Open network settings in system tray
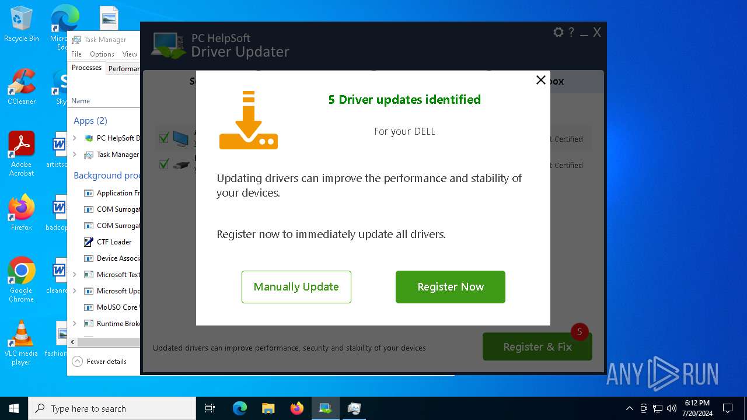This screenshot has width=747, height=420. coord(658,408)
